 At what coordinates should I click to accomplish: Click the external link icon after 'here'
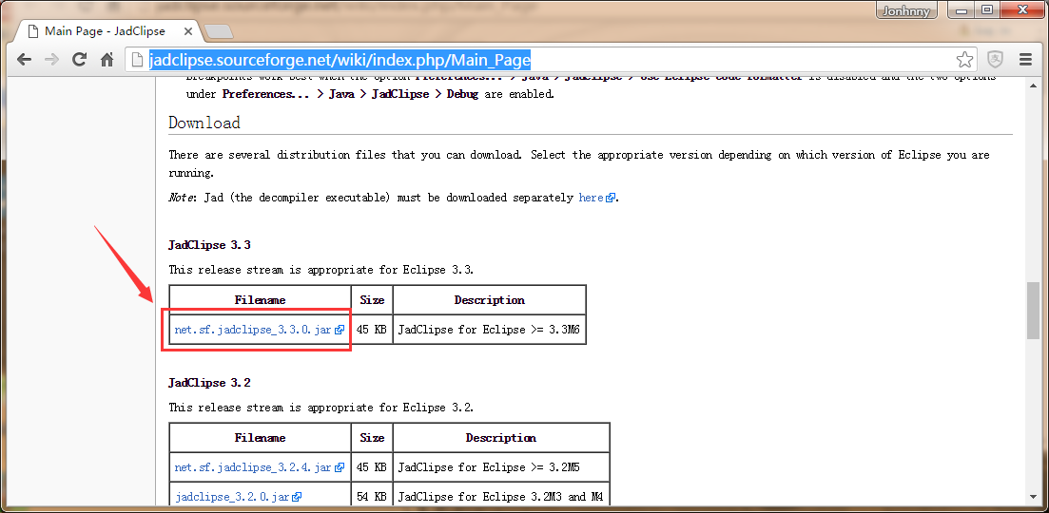click(x=610, y=199)
